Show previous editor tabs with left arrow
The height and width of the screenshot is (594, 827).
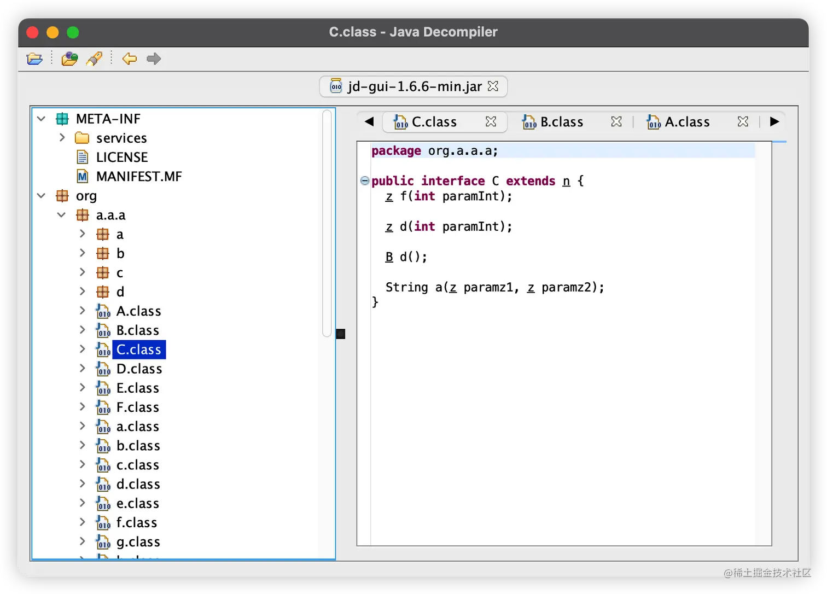pyautogui.click(x=369, y=121)
